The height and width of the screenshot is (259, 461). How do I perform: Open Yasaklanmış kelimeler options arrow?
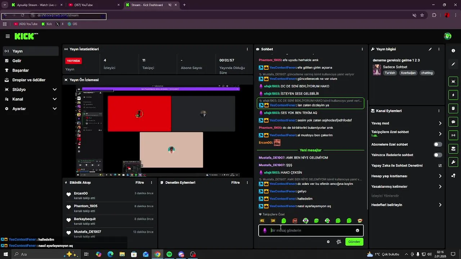pyautogui.click(x=440, y=187)
